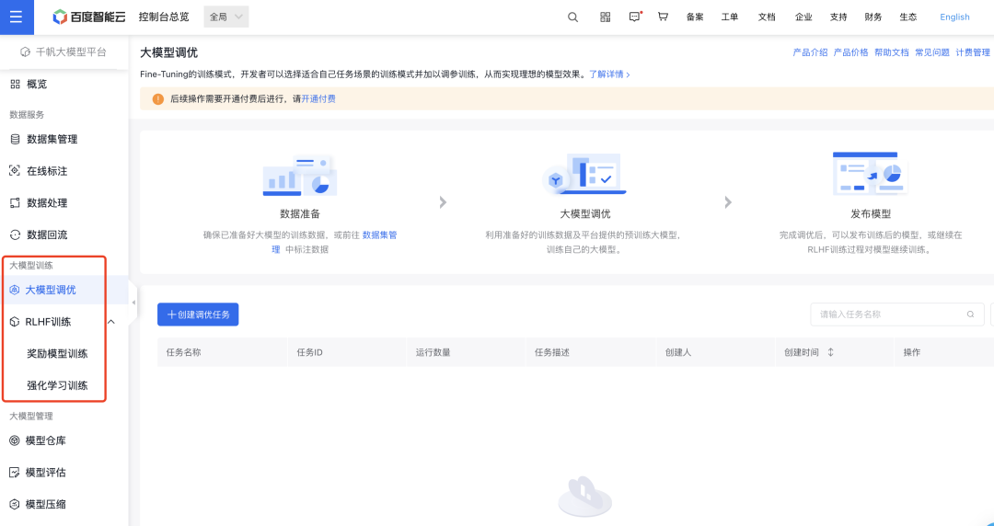Image resolution: width=994 pixels, height=526 pixels.
Task: Click 了解详情 expand link
Action: (x=609, y=74)
